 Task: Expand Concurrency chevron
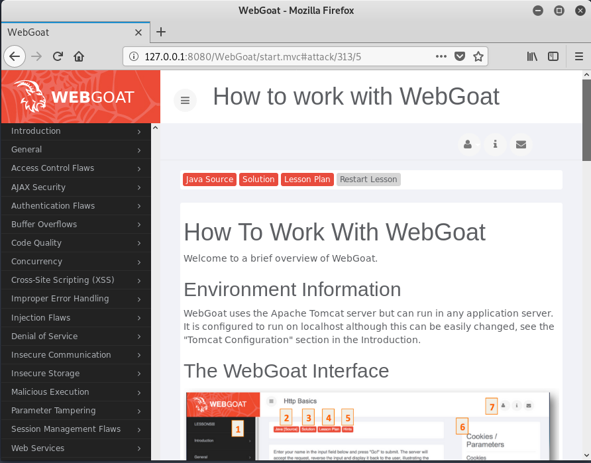click(x=139, y=262)
